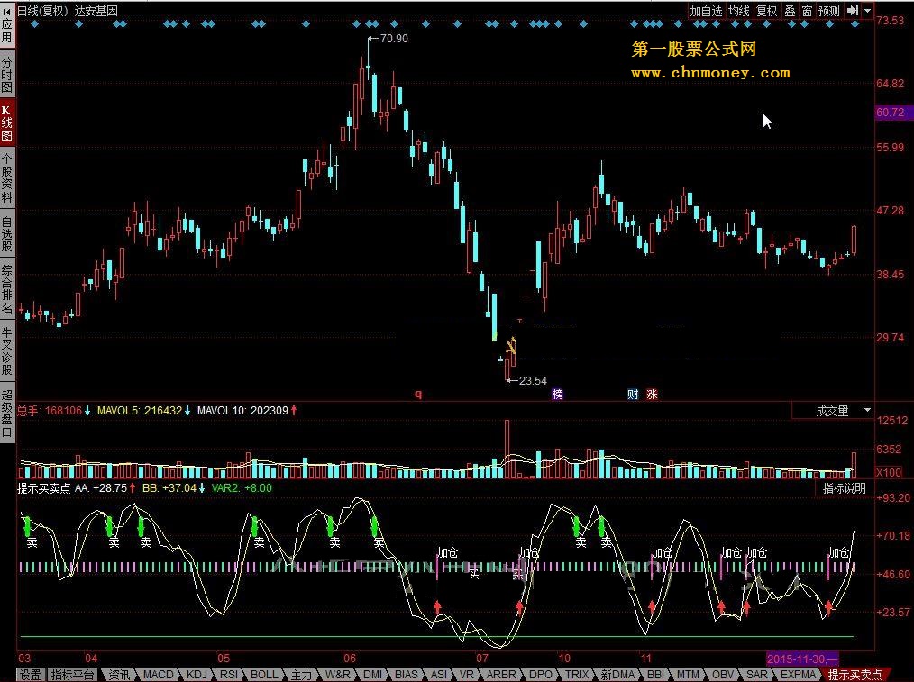Switch to the VR indicator tab
This screenshot has width=914, height=682.
[467, 675]
